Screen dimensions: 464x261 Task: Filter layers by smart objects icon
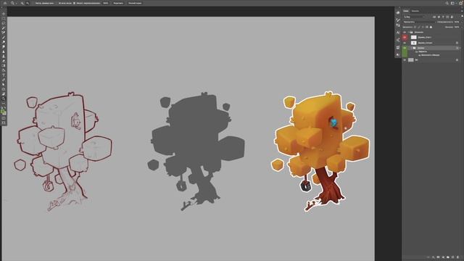452,17
